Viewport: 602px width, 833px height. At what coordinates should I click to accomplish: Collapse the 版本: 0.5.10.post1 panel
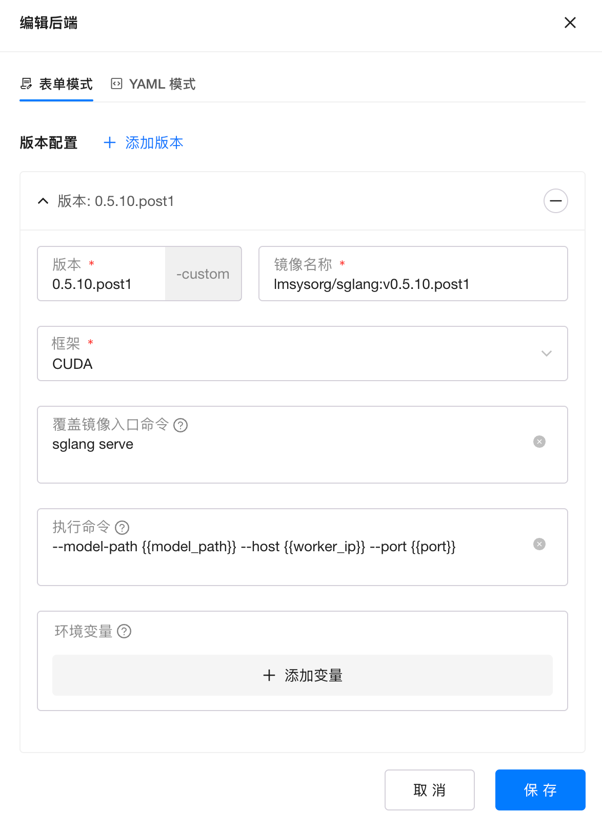tap(44, 201)
